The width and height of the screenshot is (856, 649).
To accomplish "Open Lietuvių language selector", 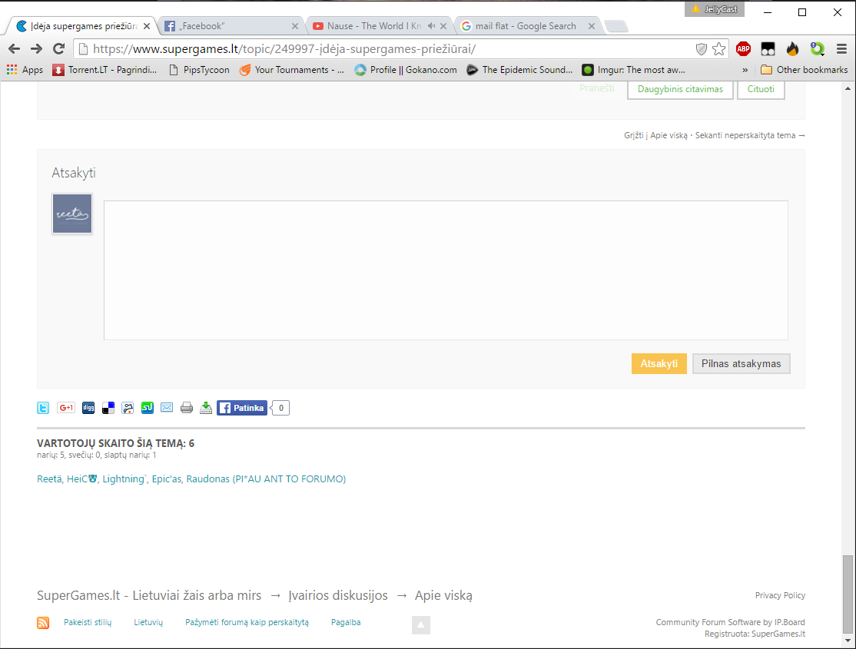I will click(148, 622).
